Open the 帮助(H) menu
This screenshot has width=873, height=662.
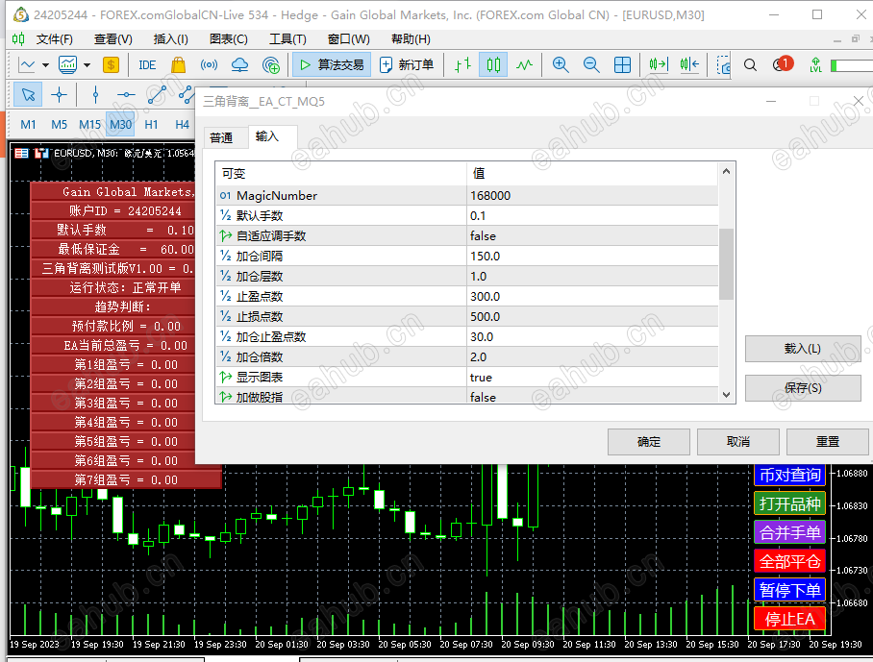pos(411,39)
